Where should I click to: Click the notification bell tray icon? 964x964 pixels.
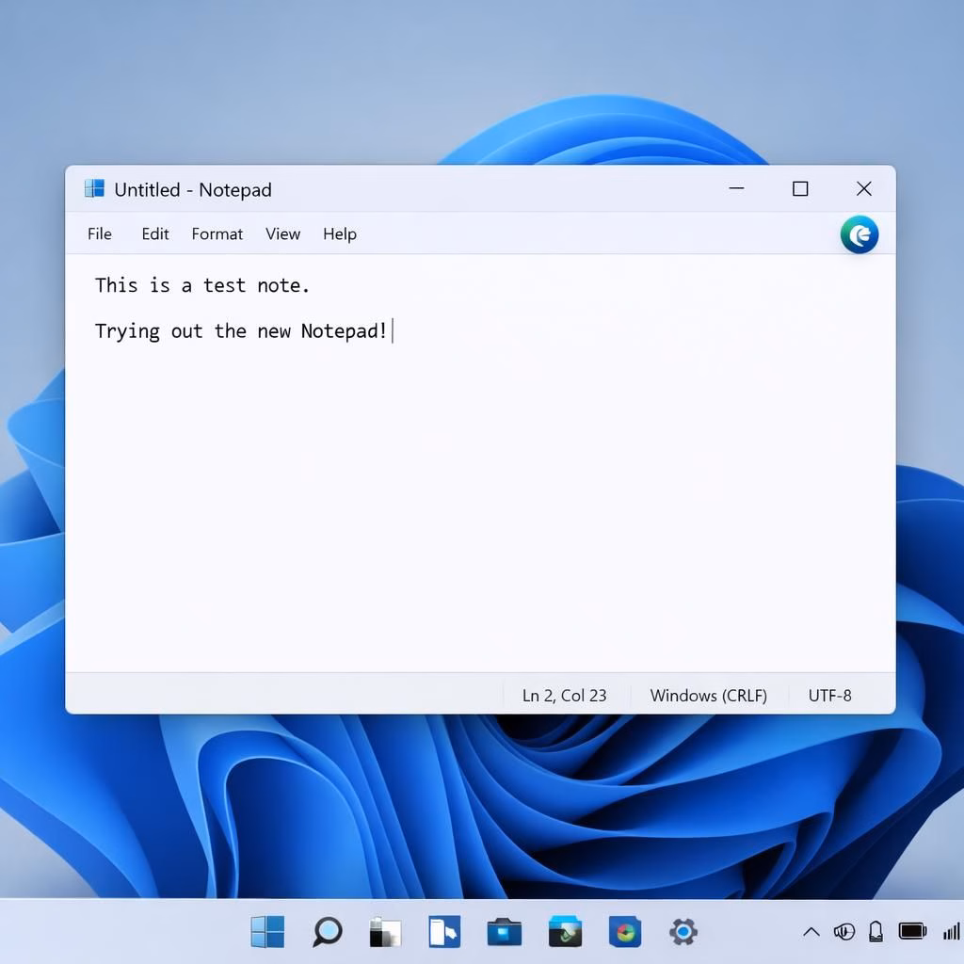[x=876, y=932]
